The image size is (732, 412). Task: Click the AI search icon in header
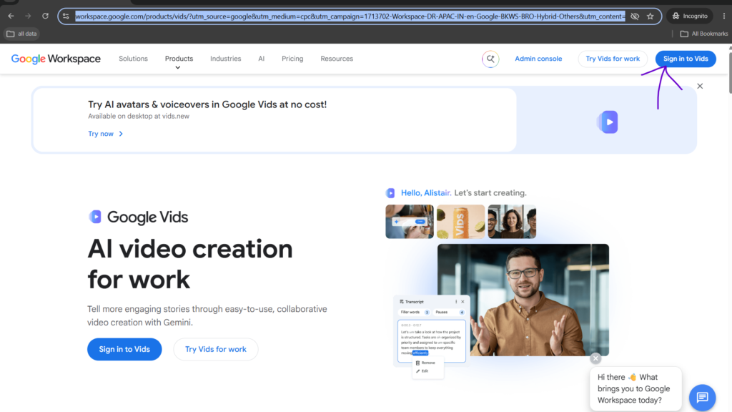click(x=490, y=59)
